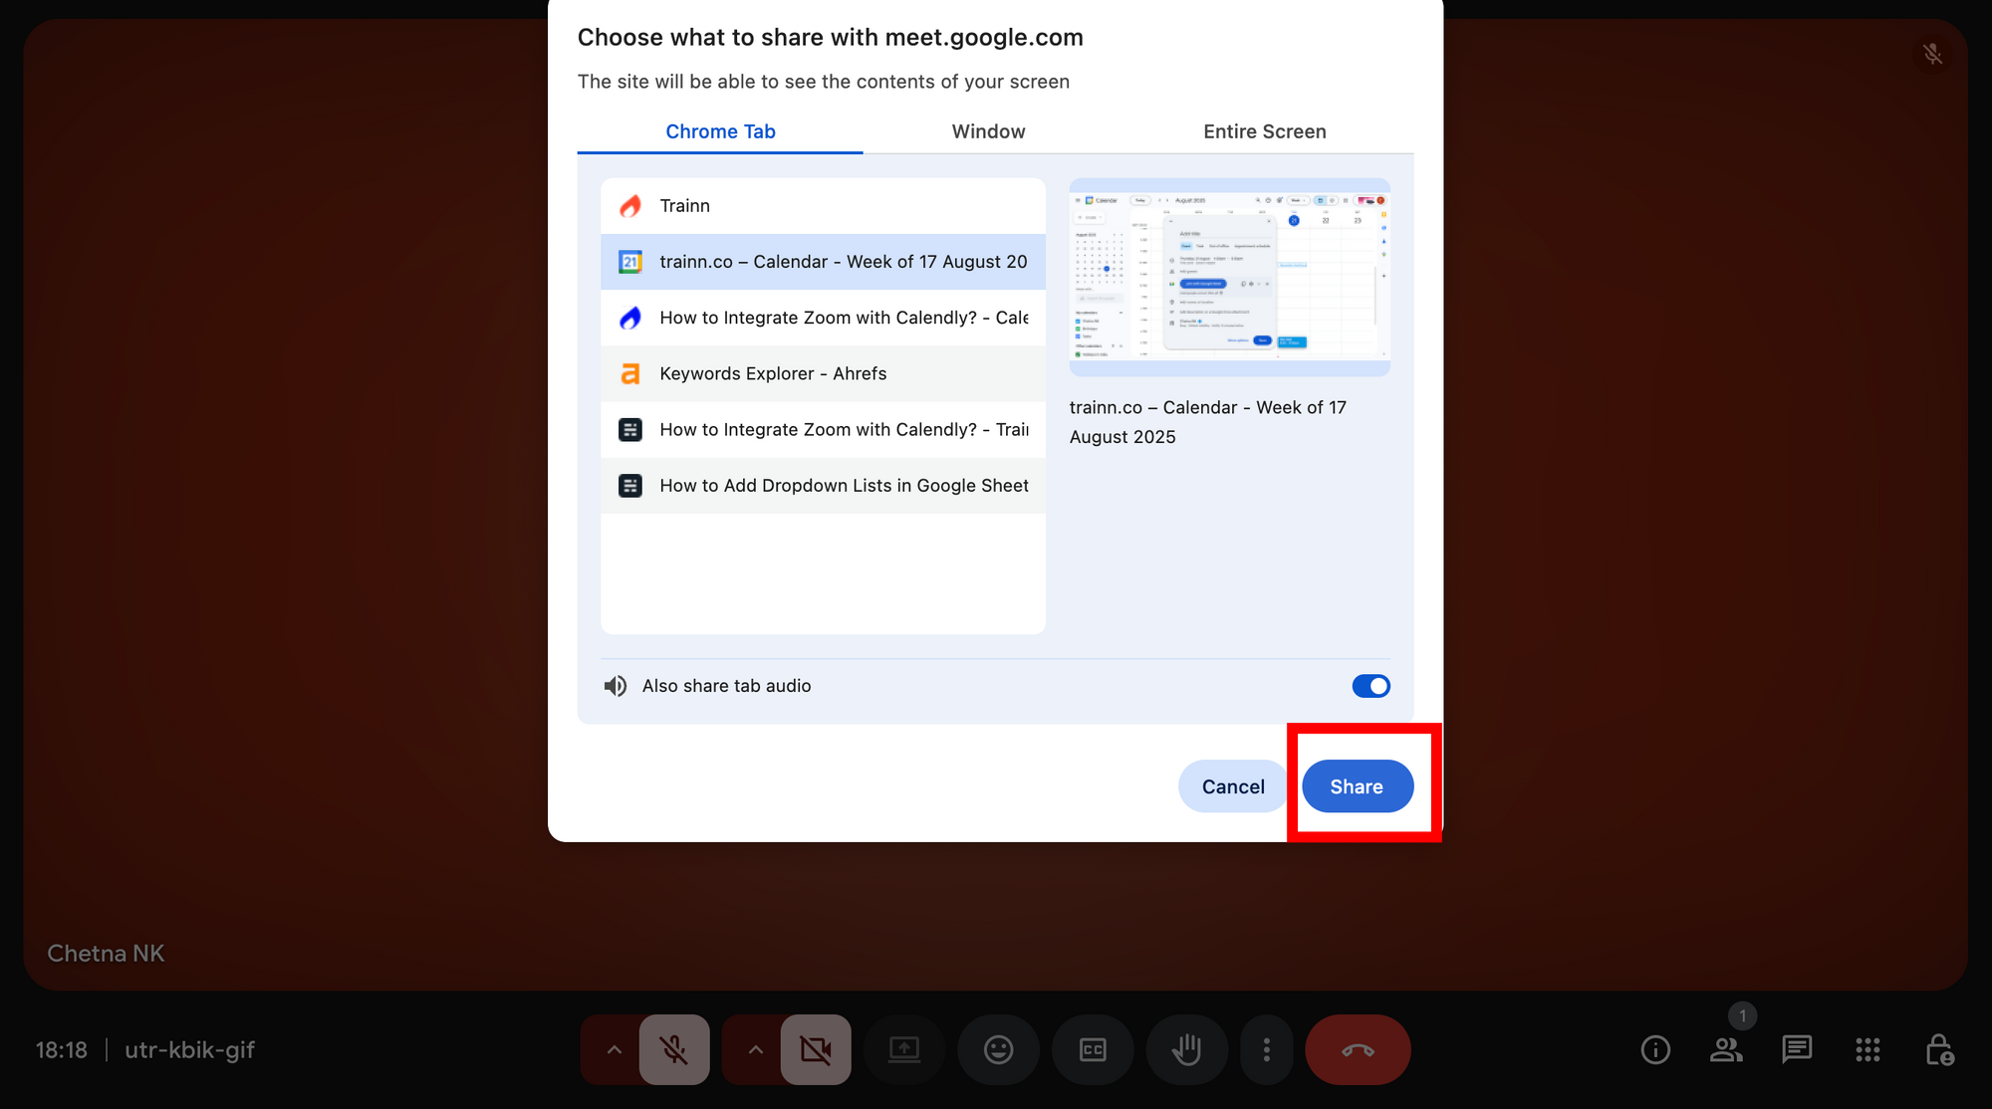Select the Keywords Explorer - Ahrefs tab entry
The height and width of the screenshot is (1109, 1992).
823,373
